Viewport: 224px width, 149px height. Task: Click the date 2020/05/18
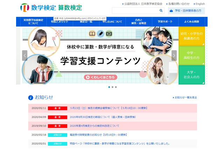[x=39, y=135]
